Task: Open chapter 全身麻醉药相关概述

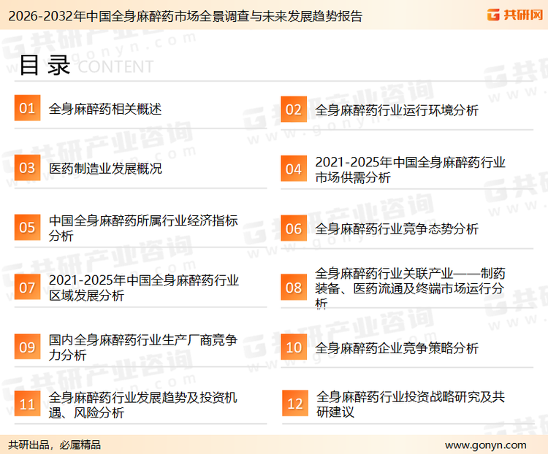Action: pos(104,109)
